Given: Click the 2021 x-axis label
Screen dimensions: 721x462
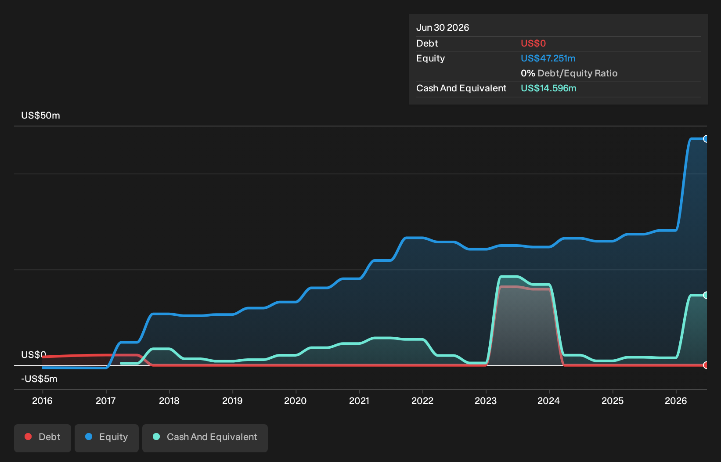Looking at the screenshot, I should 359,401.
